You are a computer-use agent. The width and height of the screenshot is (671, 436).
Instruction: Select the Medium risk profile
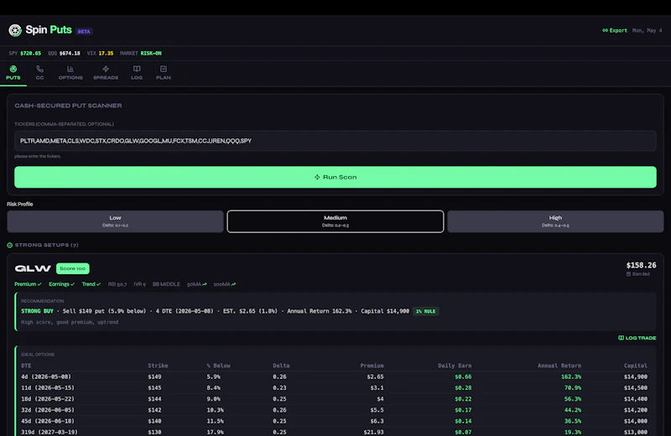point(335,221)
